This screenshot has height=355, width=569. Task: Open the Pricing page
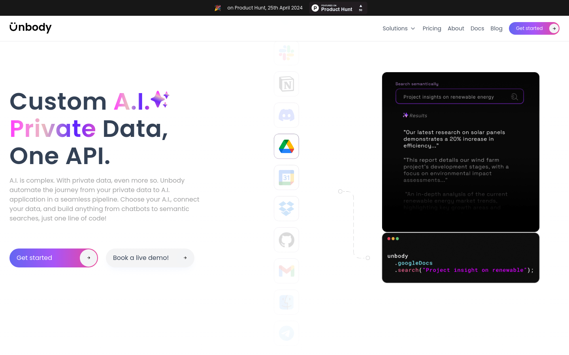tap(432, 28)
